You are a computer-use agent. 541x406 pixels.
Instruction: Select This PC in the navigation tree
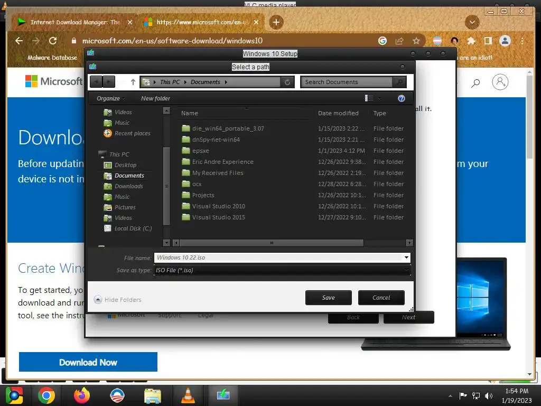(x=119, y=154)
